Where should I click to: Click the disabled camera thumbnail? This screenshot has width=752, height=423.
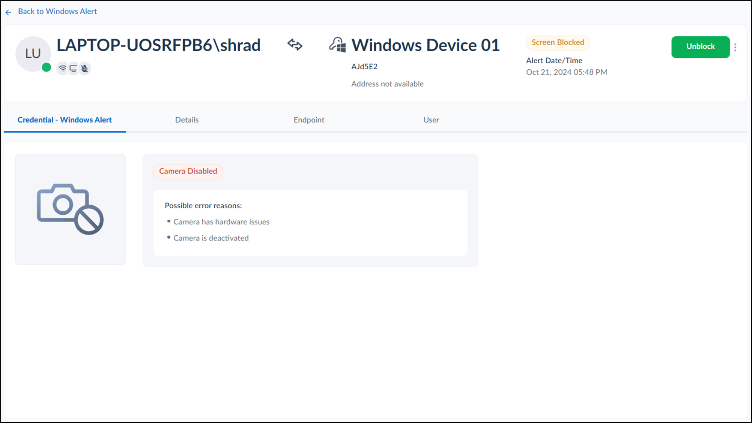click(70, 209)
